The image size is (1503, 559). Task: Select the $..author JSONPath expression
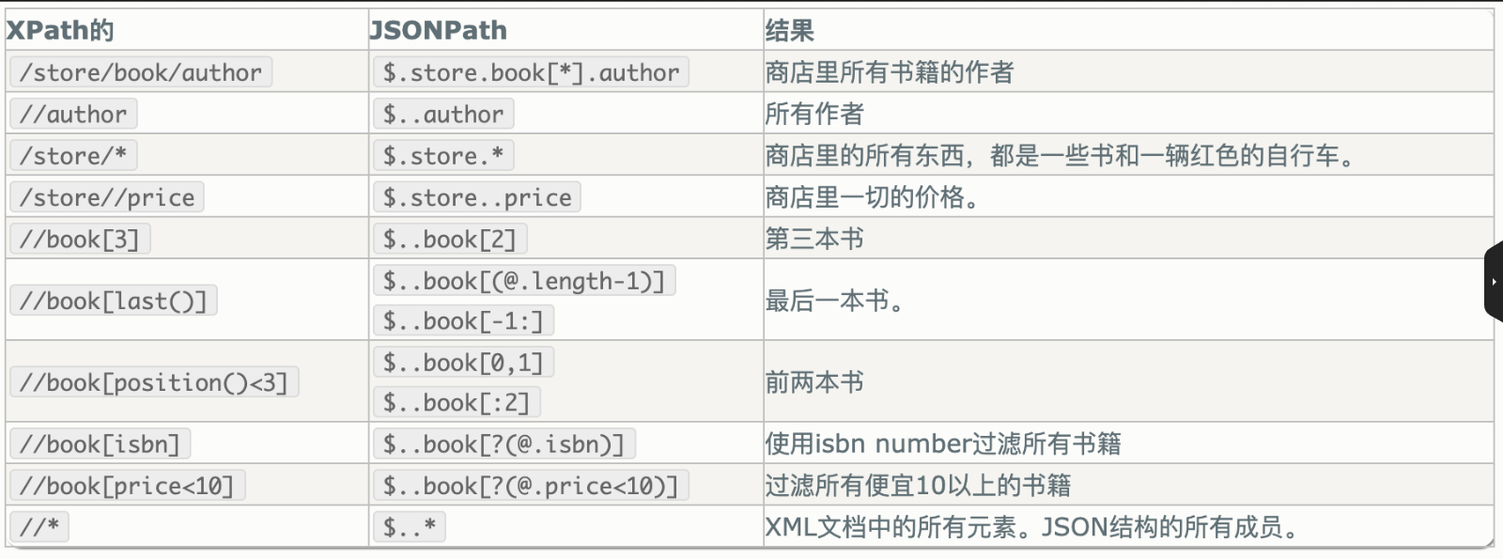[443, 114]
